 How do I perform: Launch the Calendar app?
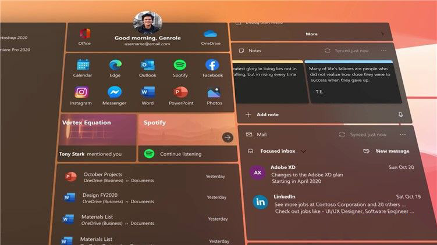point(83,65)
